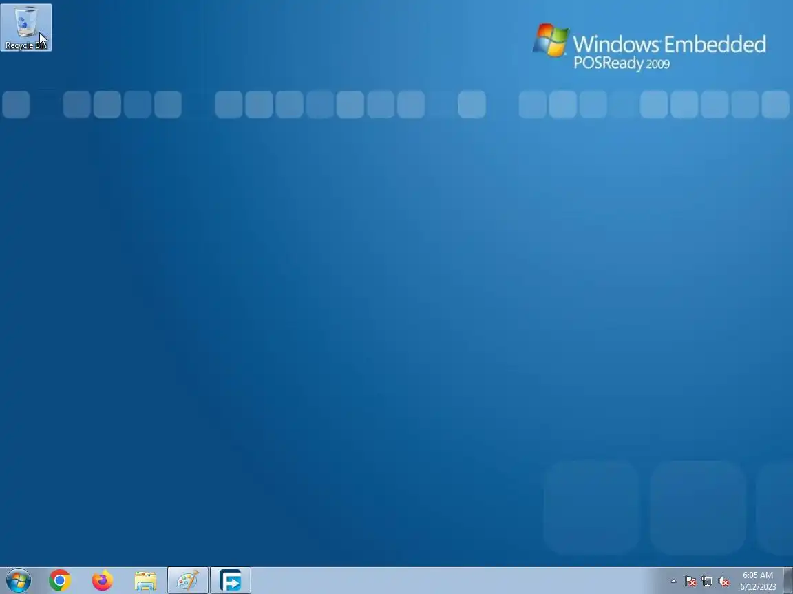Launch Firefox from the taskbar
The height and width of the screenshot is (594, 793).
click(102, 581)
